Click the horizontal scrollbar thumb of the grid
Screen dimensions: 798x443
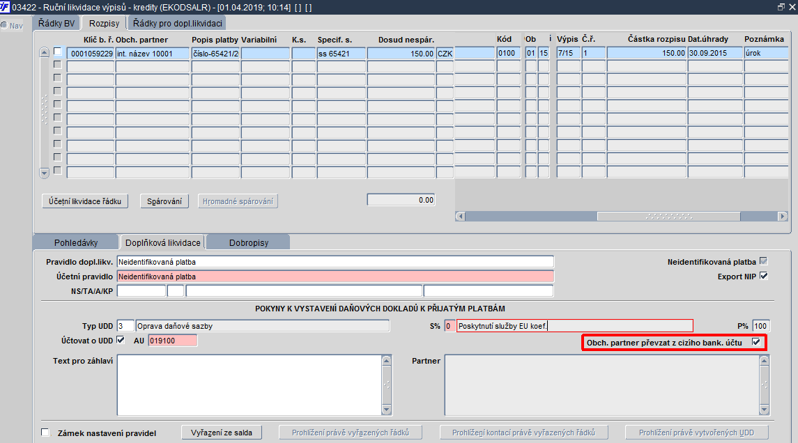click(x=669, y=217)
